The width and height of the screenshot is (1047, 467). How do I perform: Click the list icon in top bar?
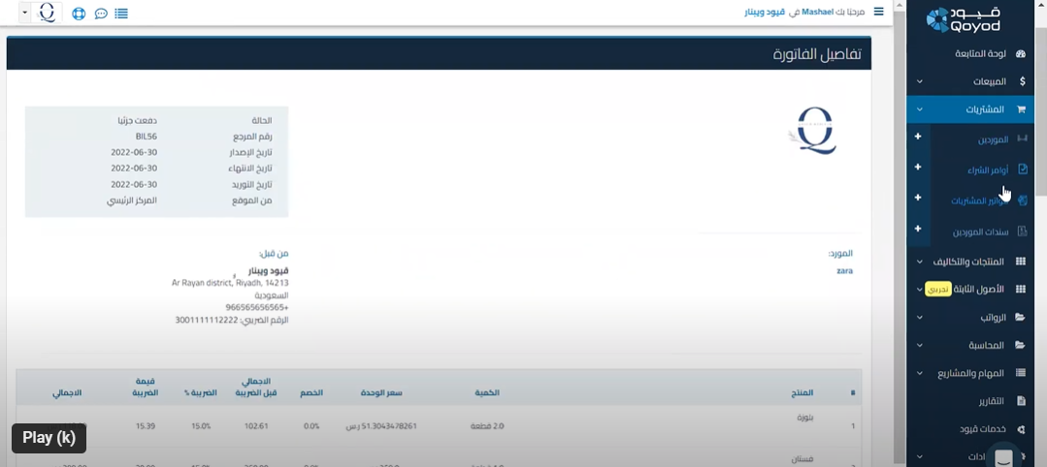tap(121, 15)
